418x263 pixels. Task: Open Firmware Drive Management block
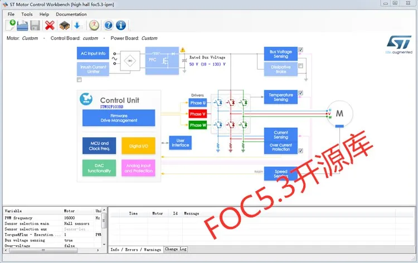coord(119,118)
